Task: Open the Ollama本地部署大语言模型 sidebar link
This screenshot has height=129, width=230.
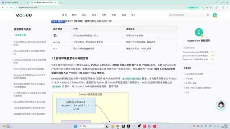Action: 29,53
